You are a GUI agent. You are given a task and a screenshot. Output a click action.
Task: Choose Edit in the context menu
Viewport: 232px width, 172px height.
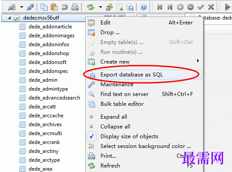144,23
